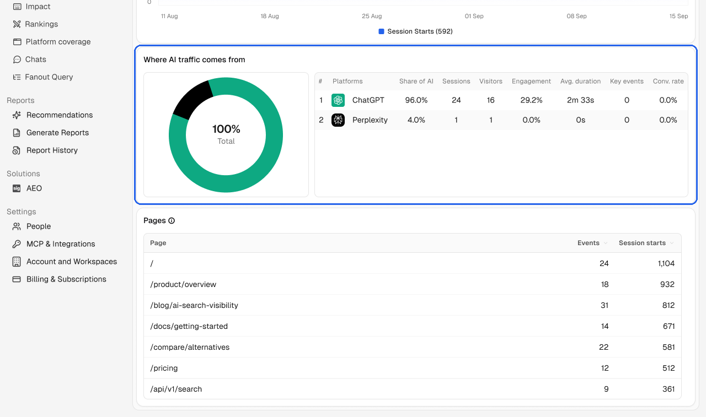
Task: Click the MCP & Integrations key icon
Action: click(17, 244)
